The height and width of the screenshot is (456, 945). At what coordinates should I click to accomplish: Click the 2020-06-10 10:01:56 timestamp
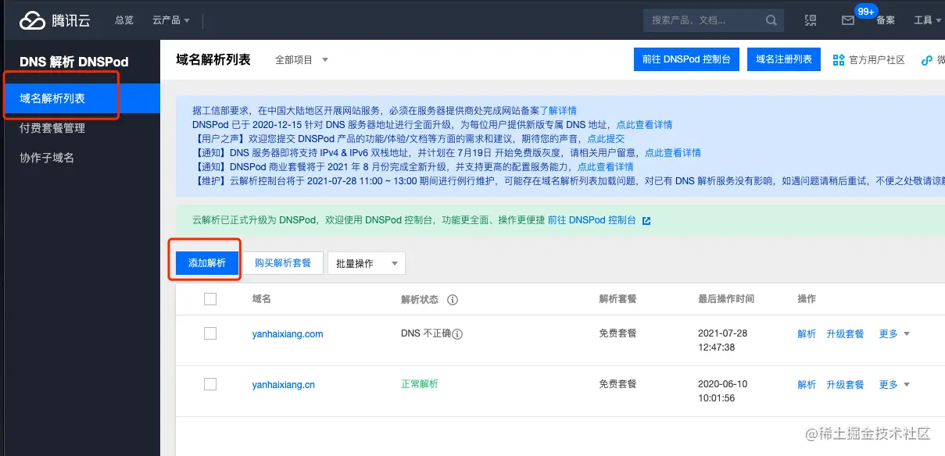pos(723,391)
